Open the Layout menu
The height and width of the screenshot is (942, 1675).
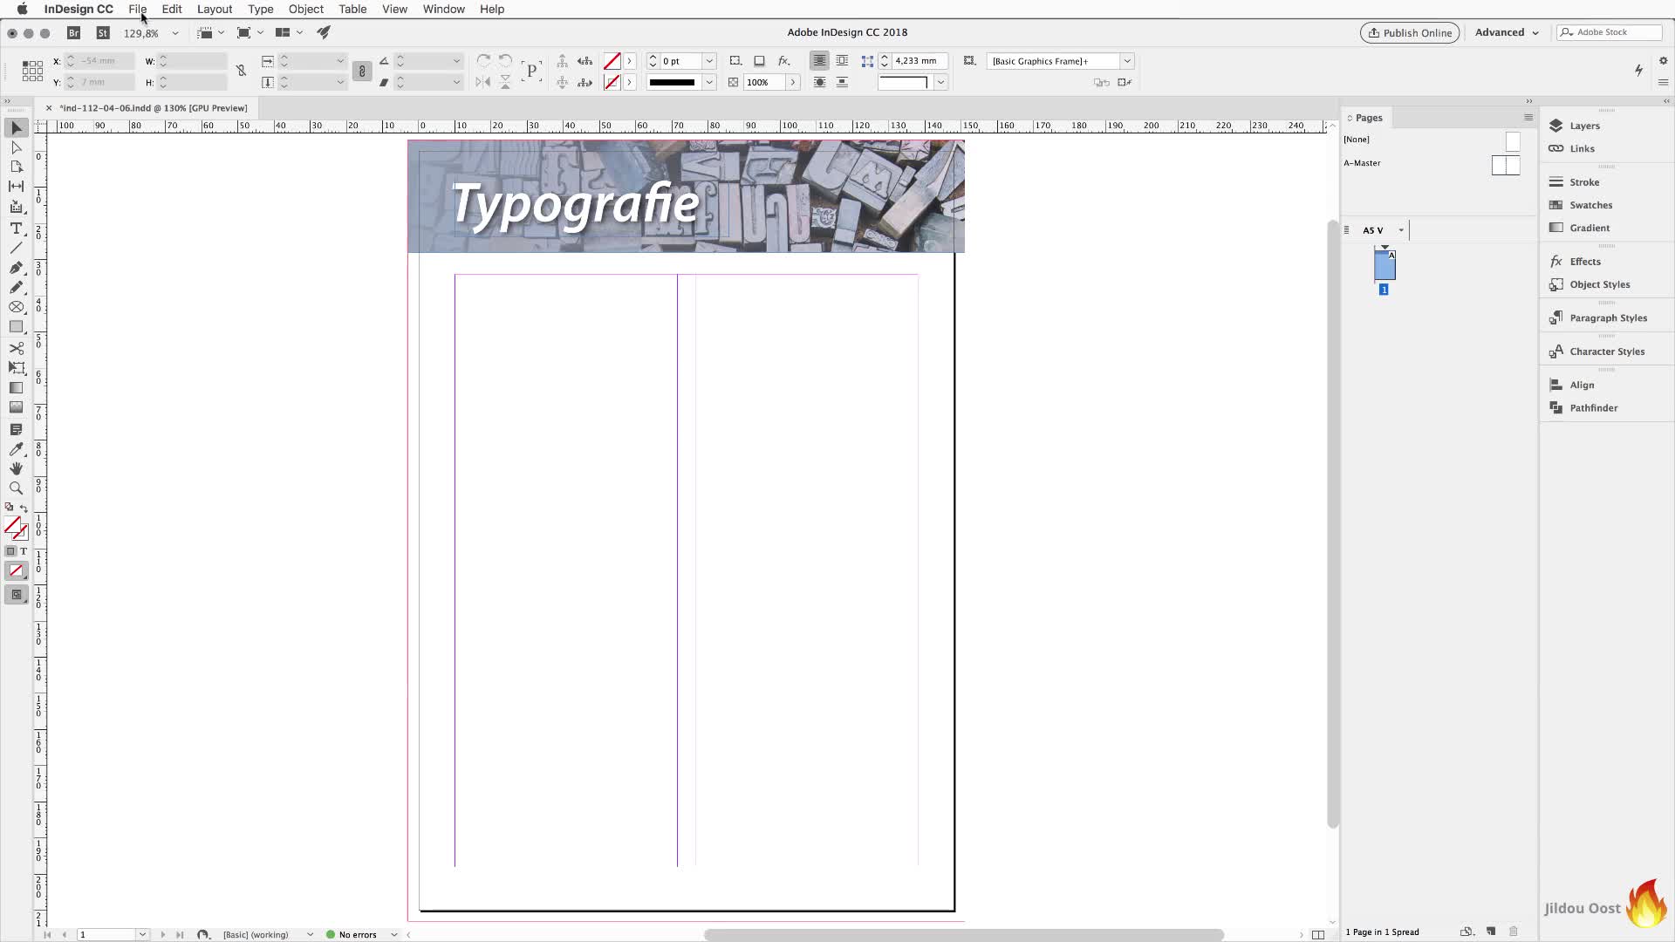[x=215, y=9]
